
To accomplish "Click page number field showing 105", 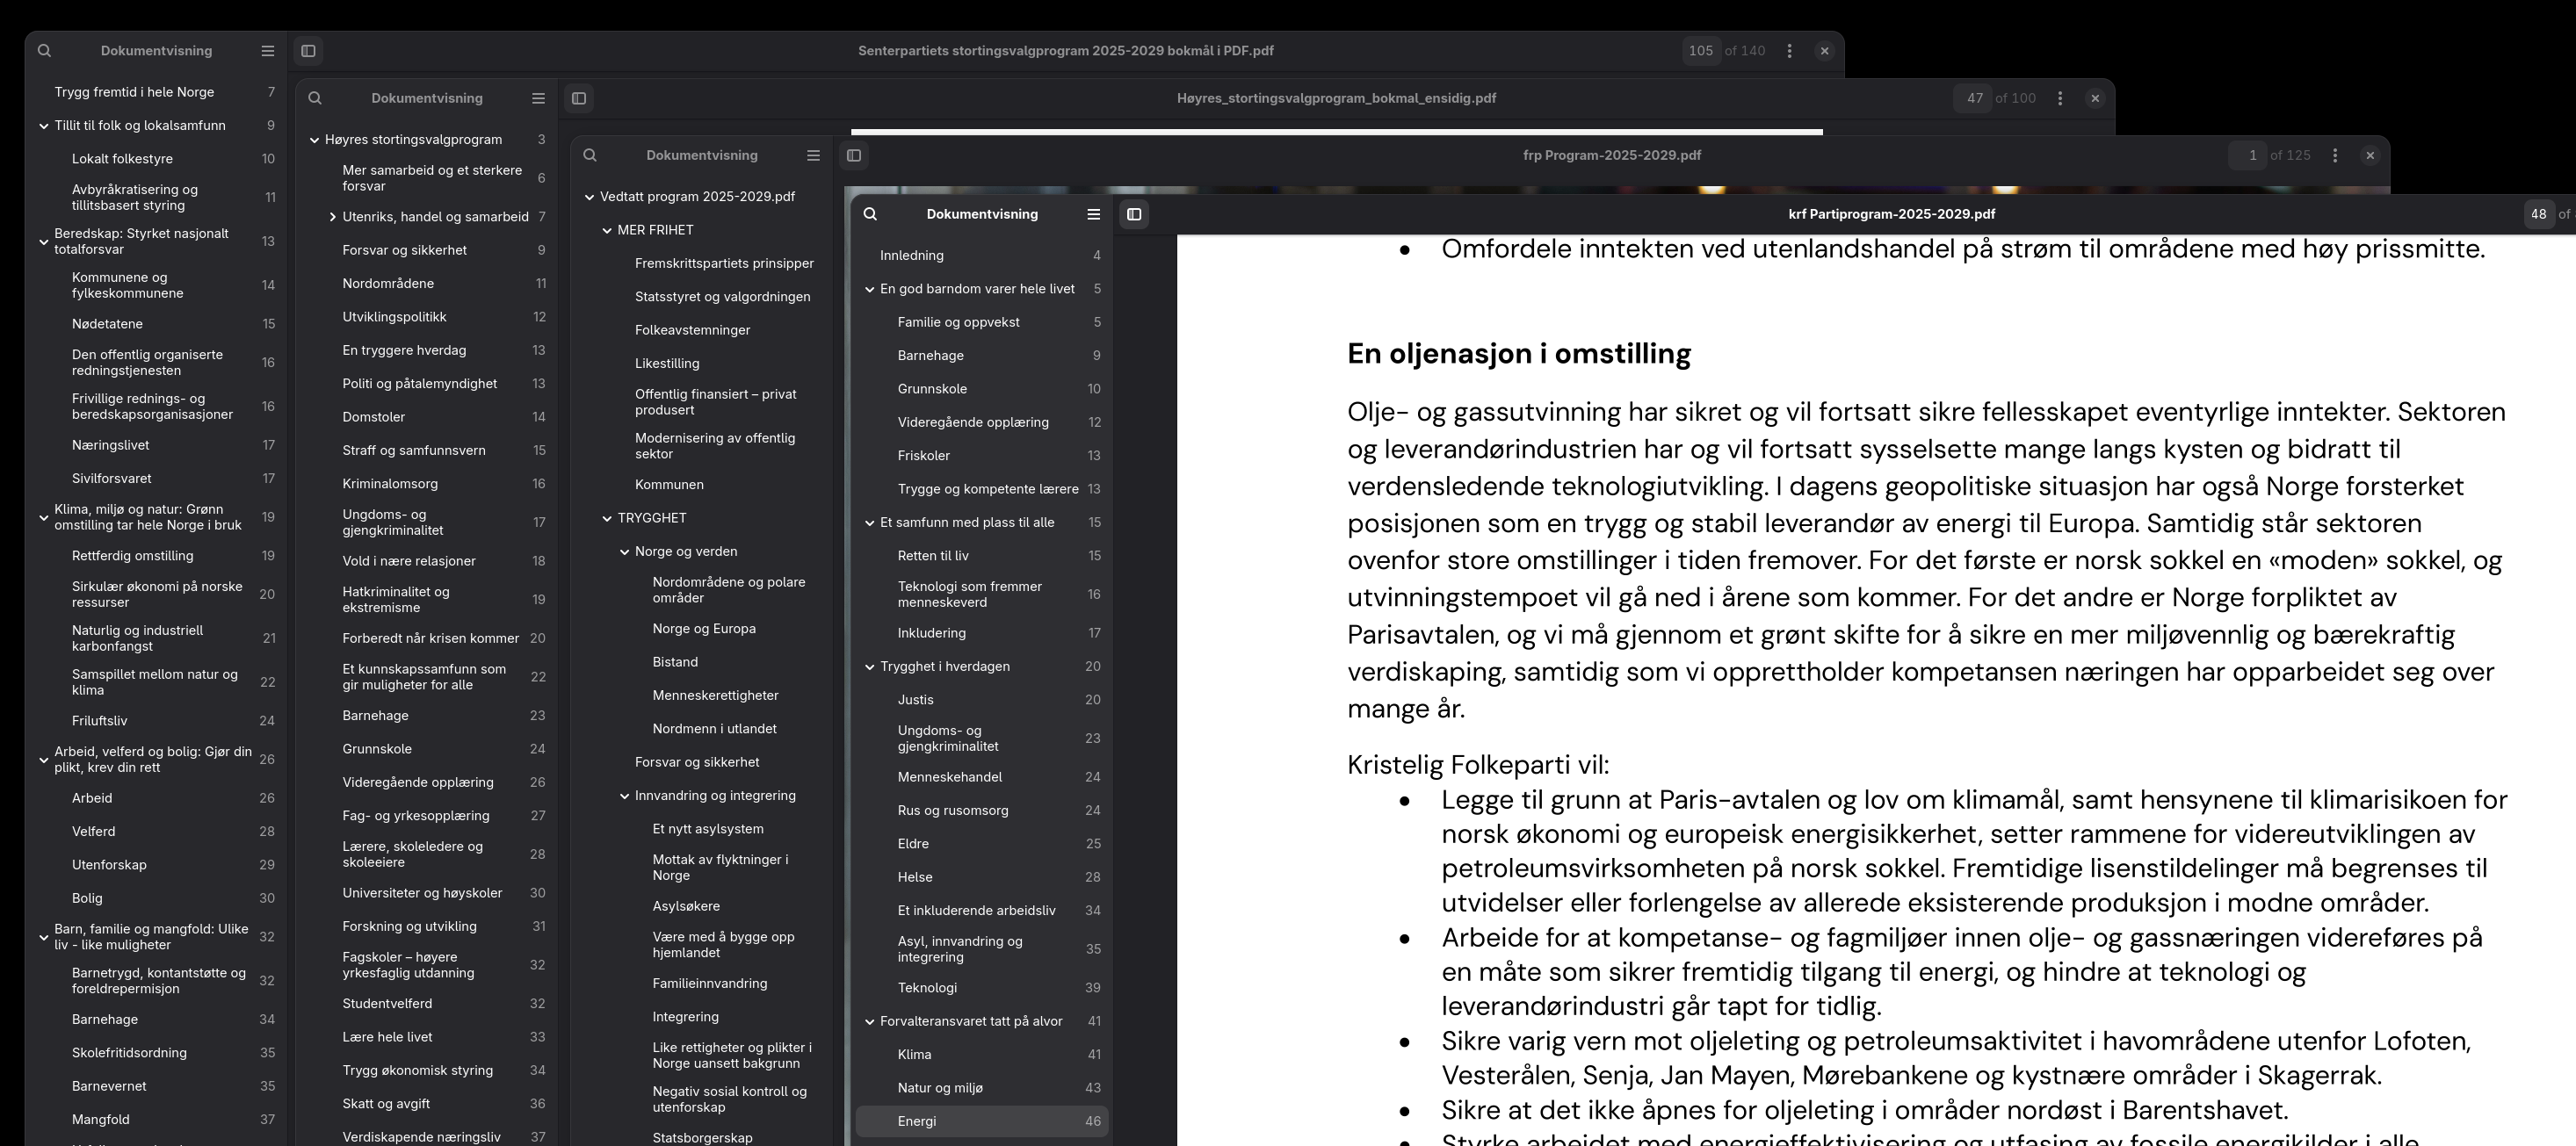I will click(1700, 51).
